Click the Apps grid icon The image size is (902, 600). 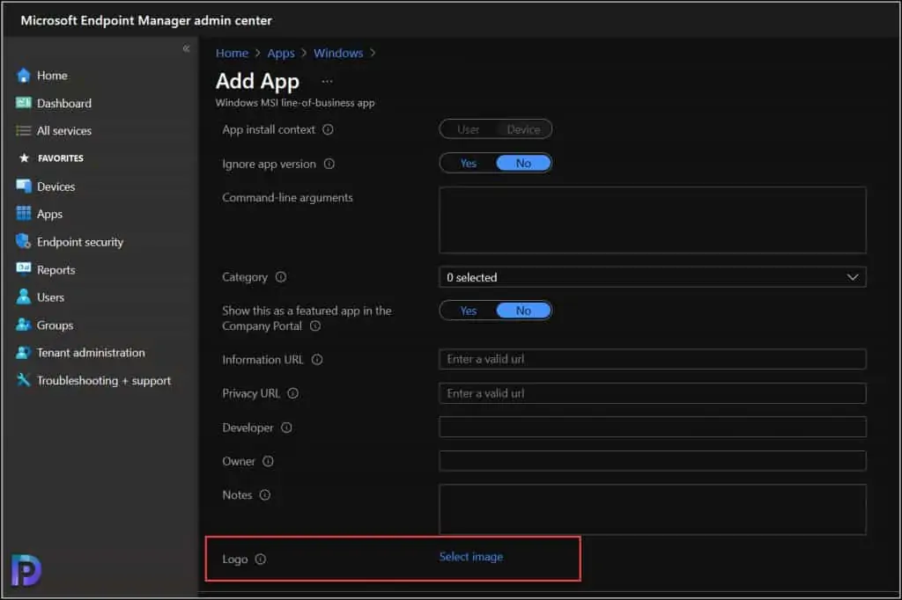24,213
